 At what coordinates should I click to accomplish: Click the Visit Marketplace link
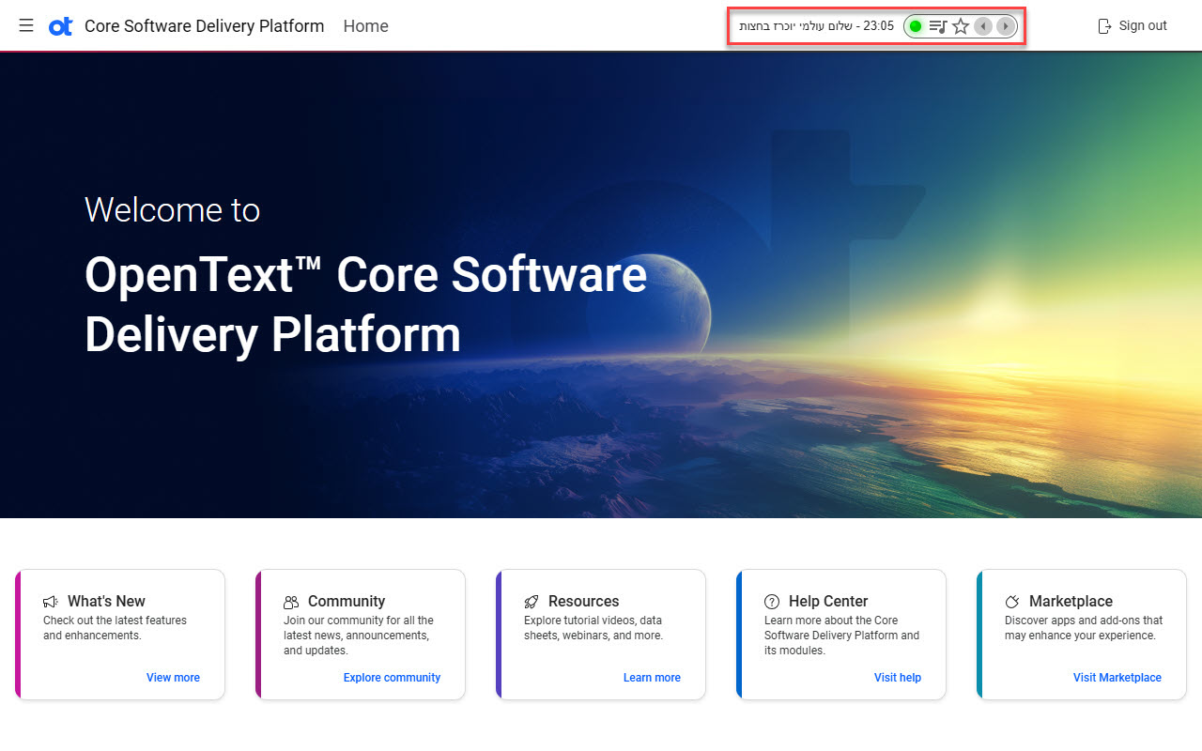(x=1117, y=678)
